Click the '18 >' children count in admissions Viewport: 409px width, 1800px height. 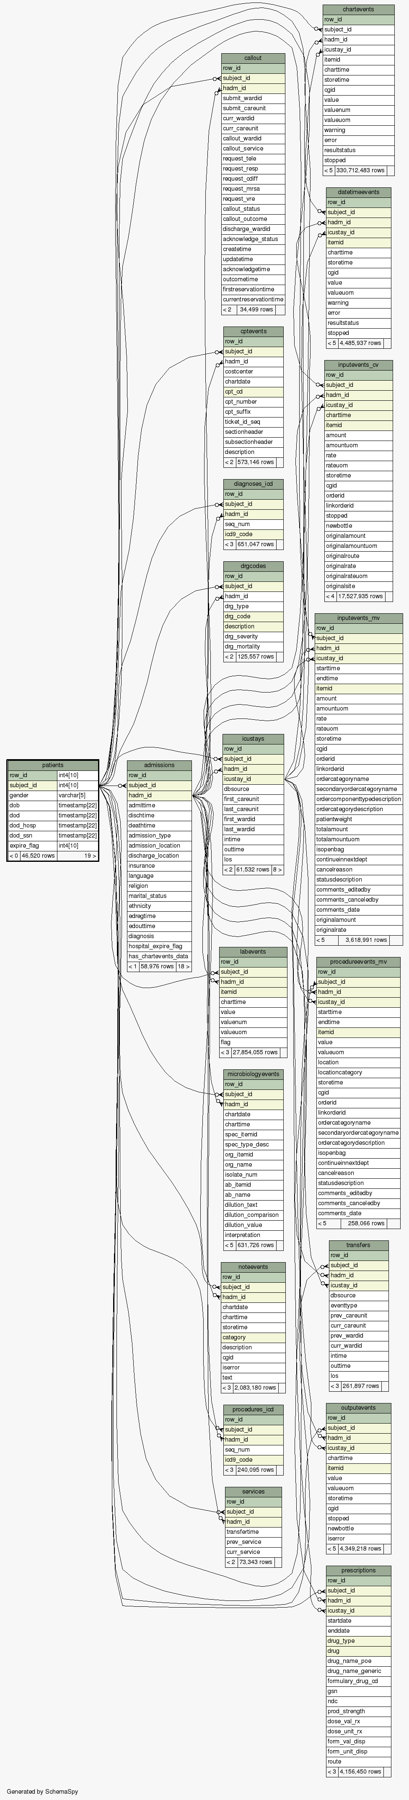[x=183, y=966]
